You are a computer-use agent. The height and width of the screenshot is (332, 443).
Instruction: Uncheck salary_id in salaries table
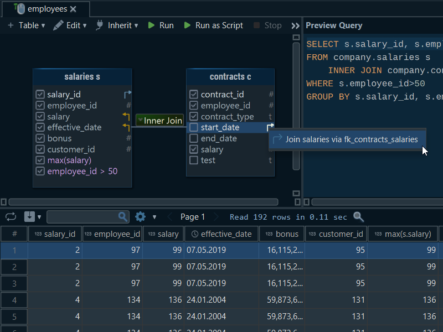pos(40,94)
